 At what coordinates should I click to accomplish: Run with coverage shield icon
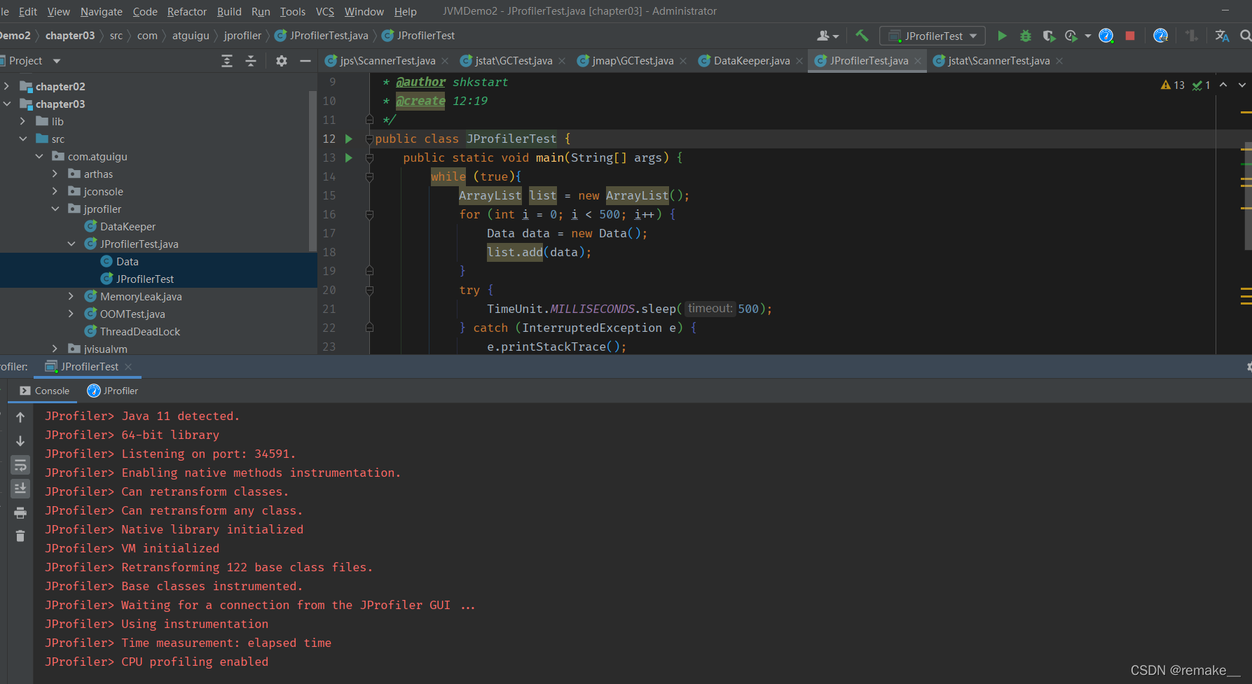tap(1049, 36)
